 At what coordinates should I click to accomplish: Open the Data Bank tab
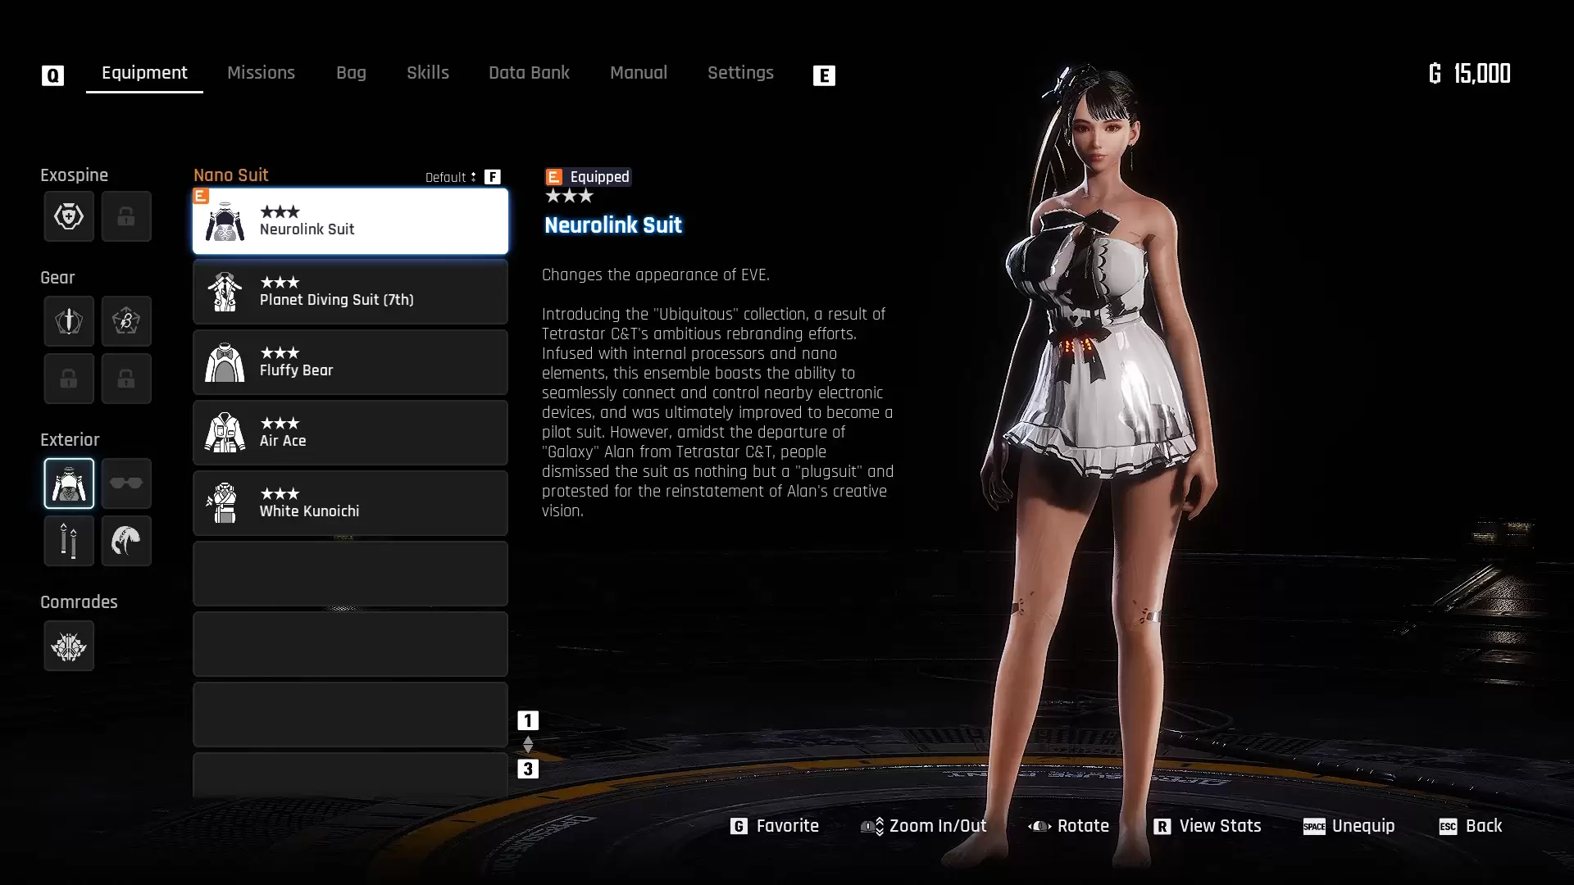click(529, 72)
